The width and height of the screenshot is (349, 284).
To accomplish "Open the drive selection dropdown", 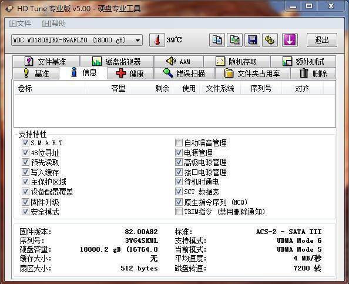I will pos(77,40).
